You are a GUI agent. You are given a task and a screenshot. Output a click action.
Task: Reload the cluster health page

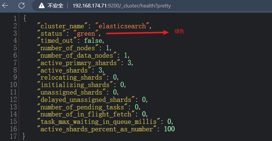[22, 6]
